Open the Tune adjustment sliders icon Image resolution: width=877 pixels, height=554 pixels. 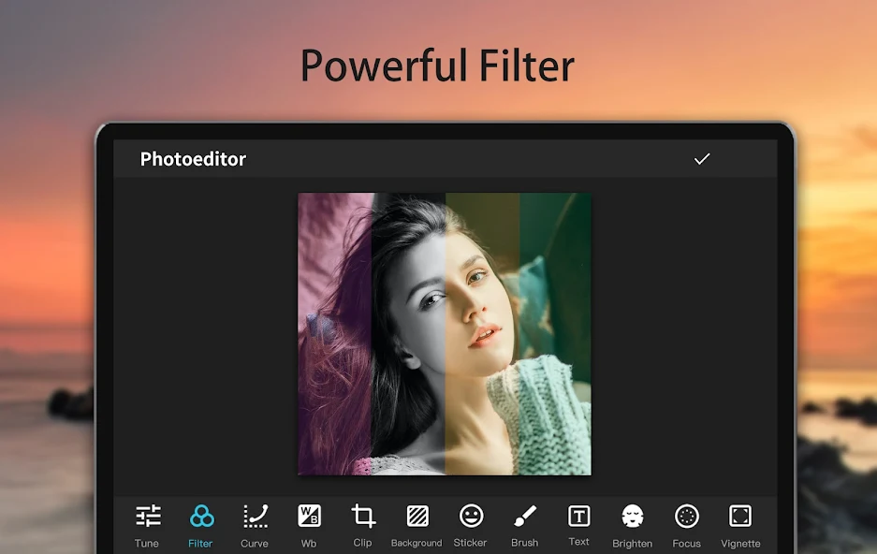[x=148, y=516]
